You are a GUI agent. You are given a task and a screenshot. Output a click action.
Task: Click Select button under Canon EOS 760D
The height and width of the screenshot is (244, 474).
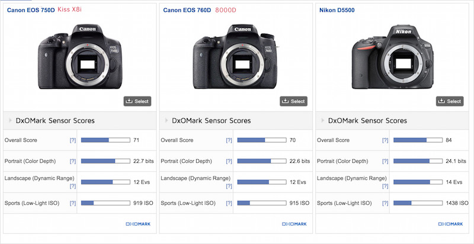[x=293, y=101]
